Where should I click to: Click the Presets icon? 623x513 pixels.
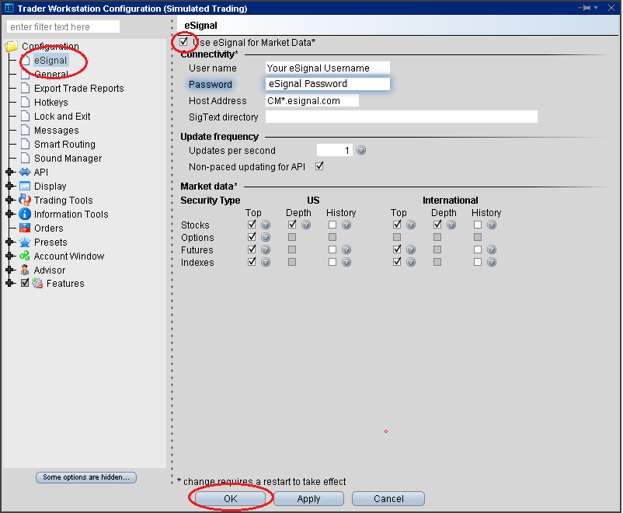(x=25, y=242)
